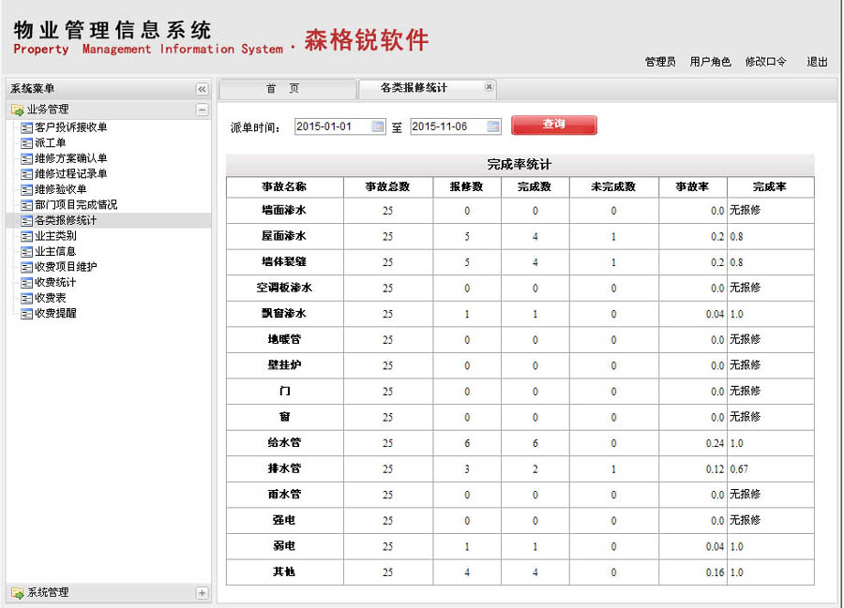Open calendar picker for end date
844x608 pixels.
click(x=493, y=126)
